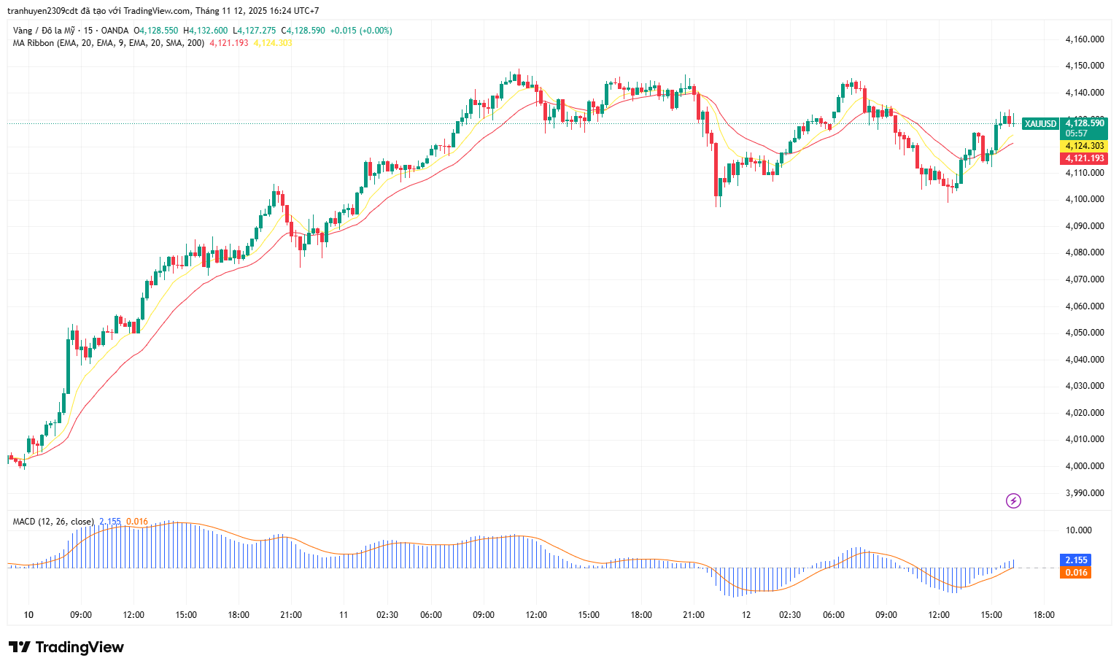Click the 4,160.000 price scale label
Screen dimensions: 1119x669
tap(1084, 39)
